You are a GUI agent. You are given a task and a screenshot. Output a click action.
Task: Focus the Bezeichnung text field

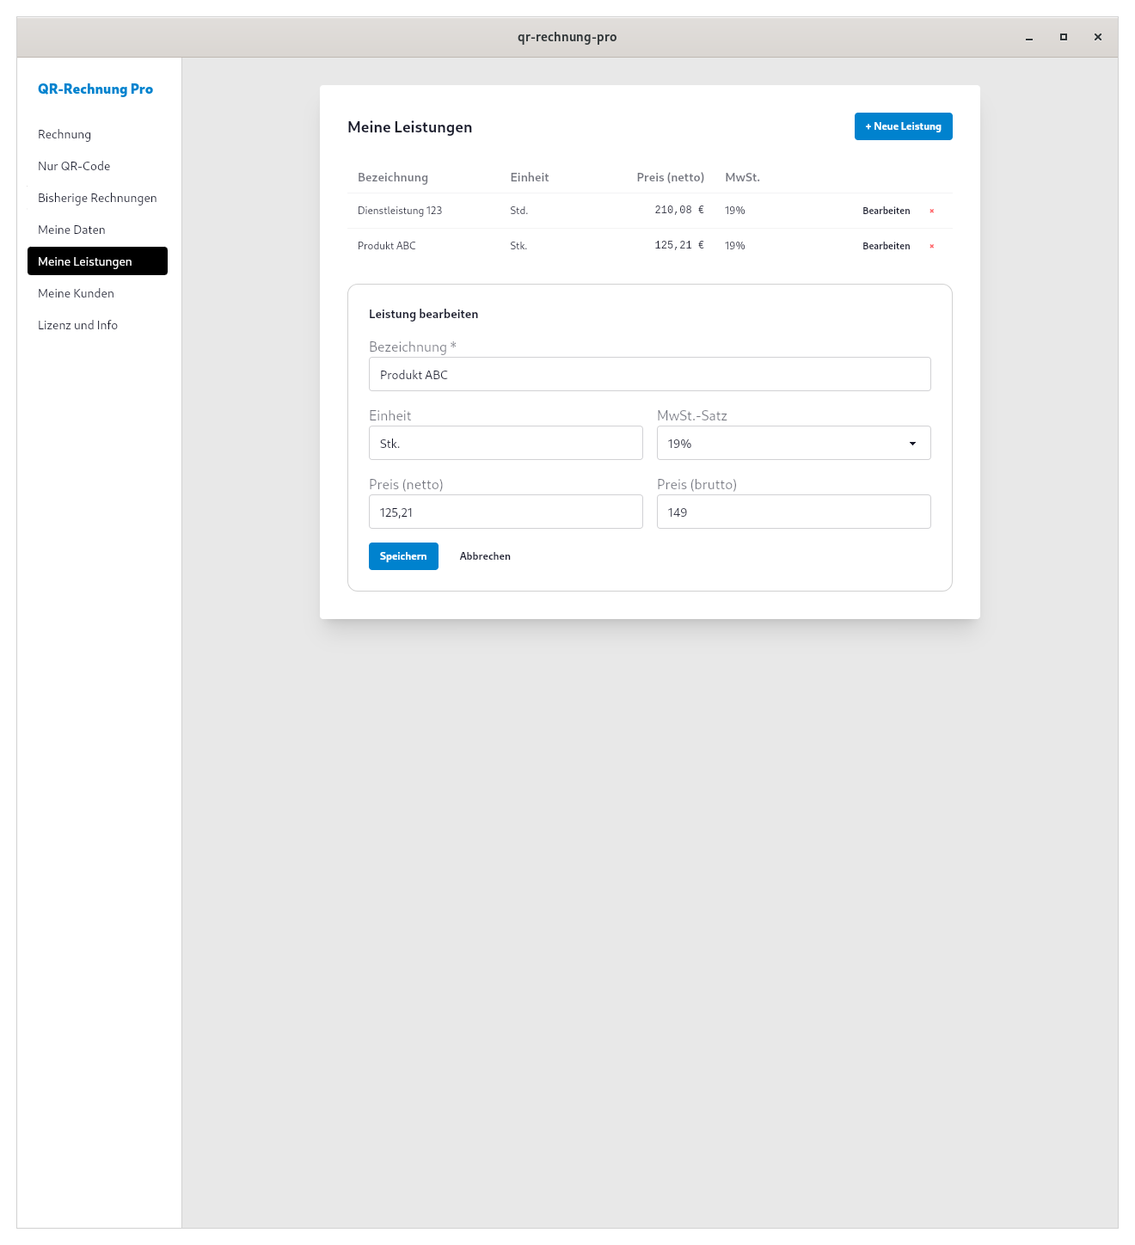[x=649, y=374]
